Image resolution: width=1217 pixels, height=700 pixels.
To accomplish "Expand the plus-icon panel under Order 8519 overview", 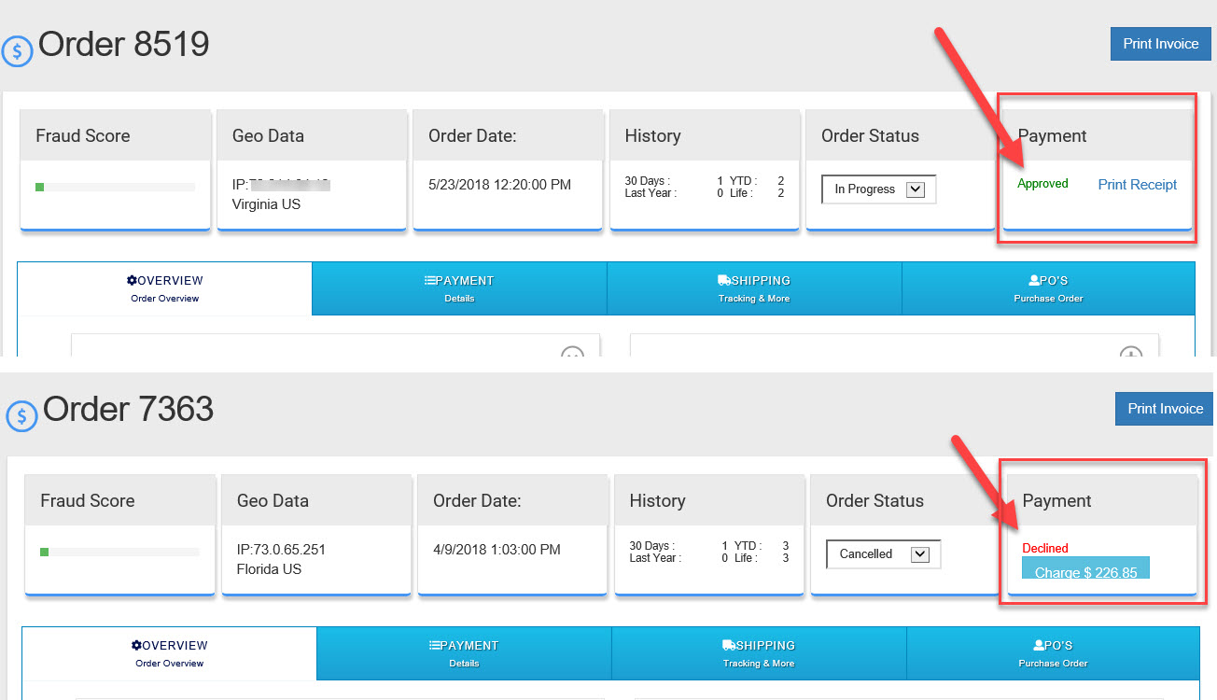I will tap(1130, 354).
